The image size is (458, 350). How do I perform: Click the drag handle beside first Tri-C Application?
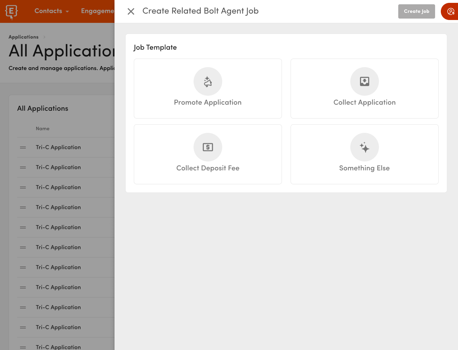pyautogui.click(x=23, y=147)
